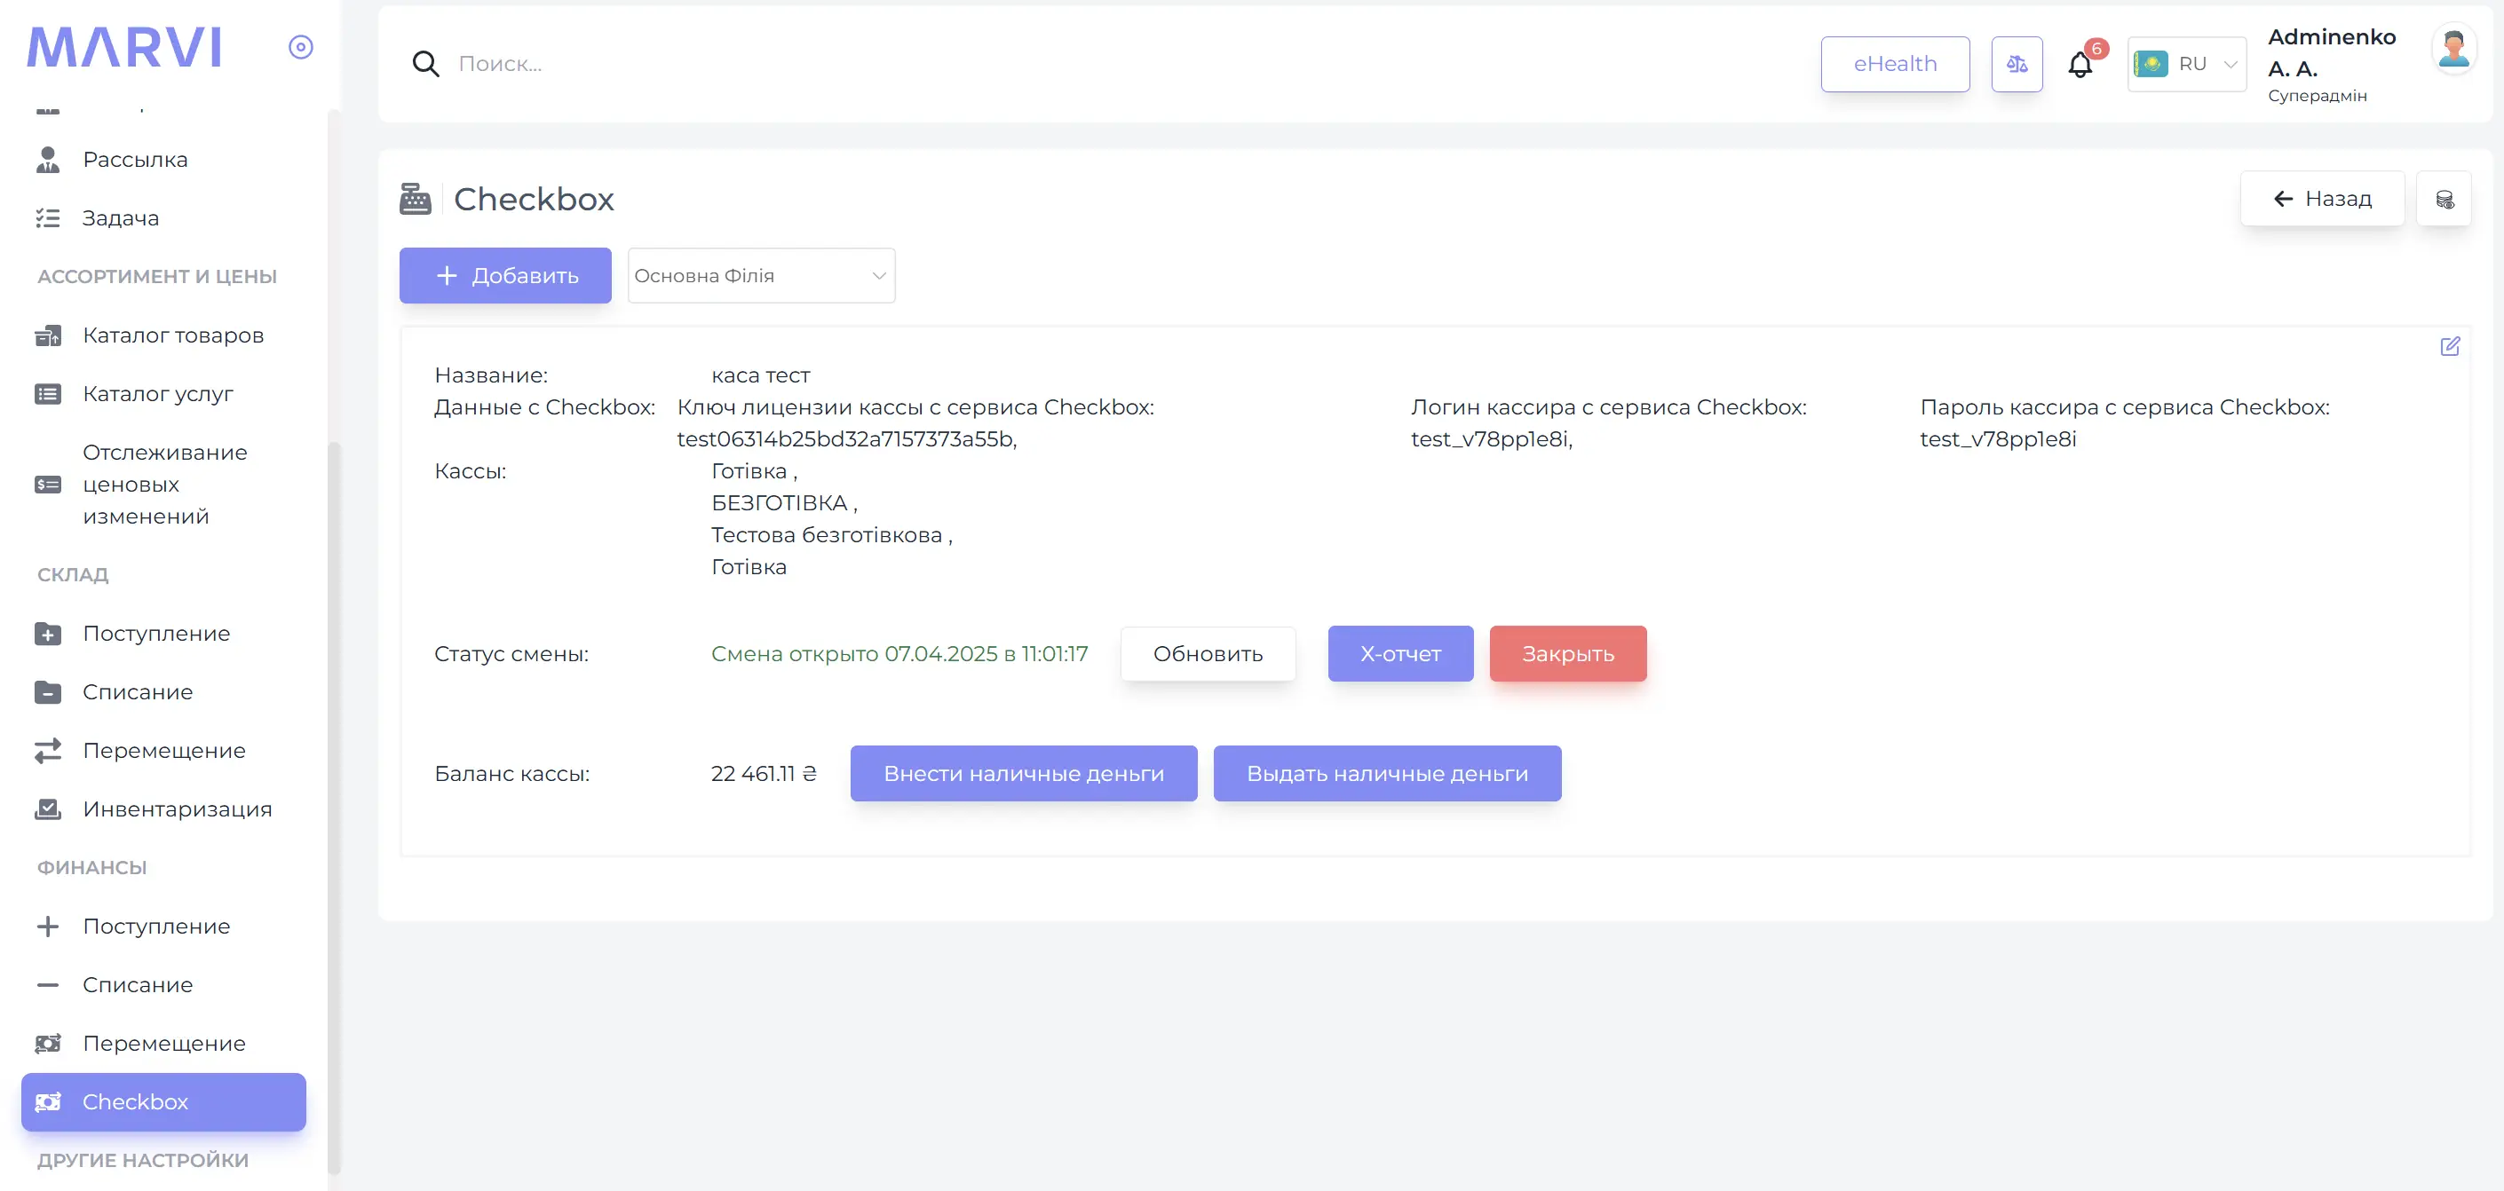Close the shift with Закрыть
Viewport: 2504px width, 1191px height.
point(1568,654)
